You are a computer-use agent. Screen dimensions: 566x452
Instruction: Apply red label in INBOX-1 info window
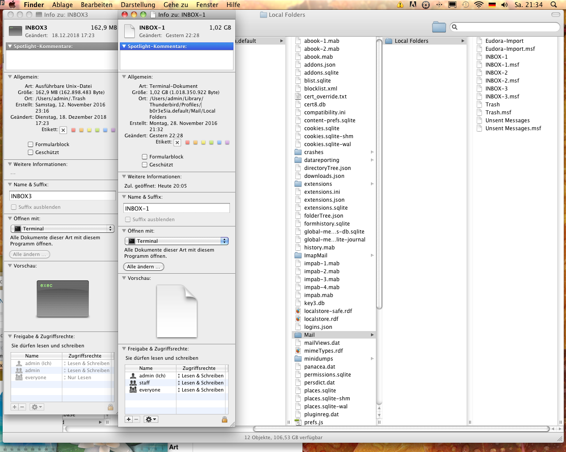click(x=187, y=143)
